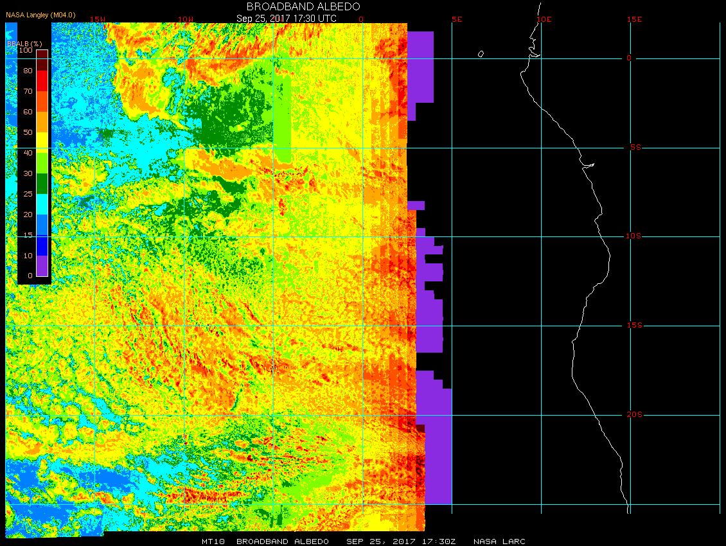Image resolution: width=726 pixels, height=546 pixels.
Task: Click the legend value 80
Action: click(x=28, y=71)
